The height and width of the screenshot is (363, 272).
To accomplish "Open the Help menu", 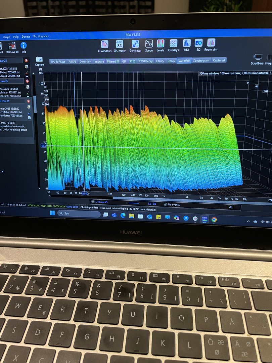I will point(16,37).
